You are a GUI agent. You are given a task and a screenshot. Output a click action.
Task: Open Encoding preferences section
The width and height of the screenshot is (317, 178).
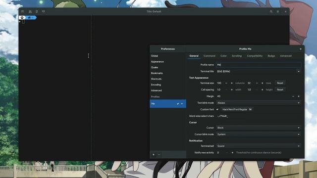point(168,85)
